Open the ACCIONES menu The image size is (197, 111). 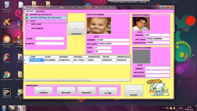tap(40, 11)
